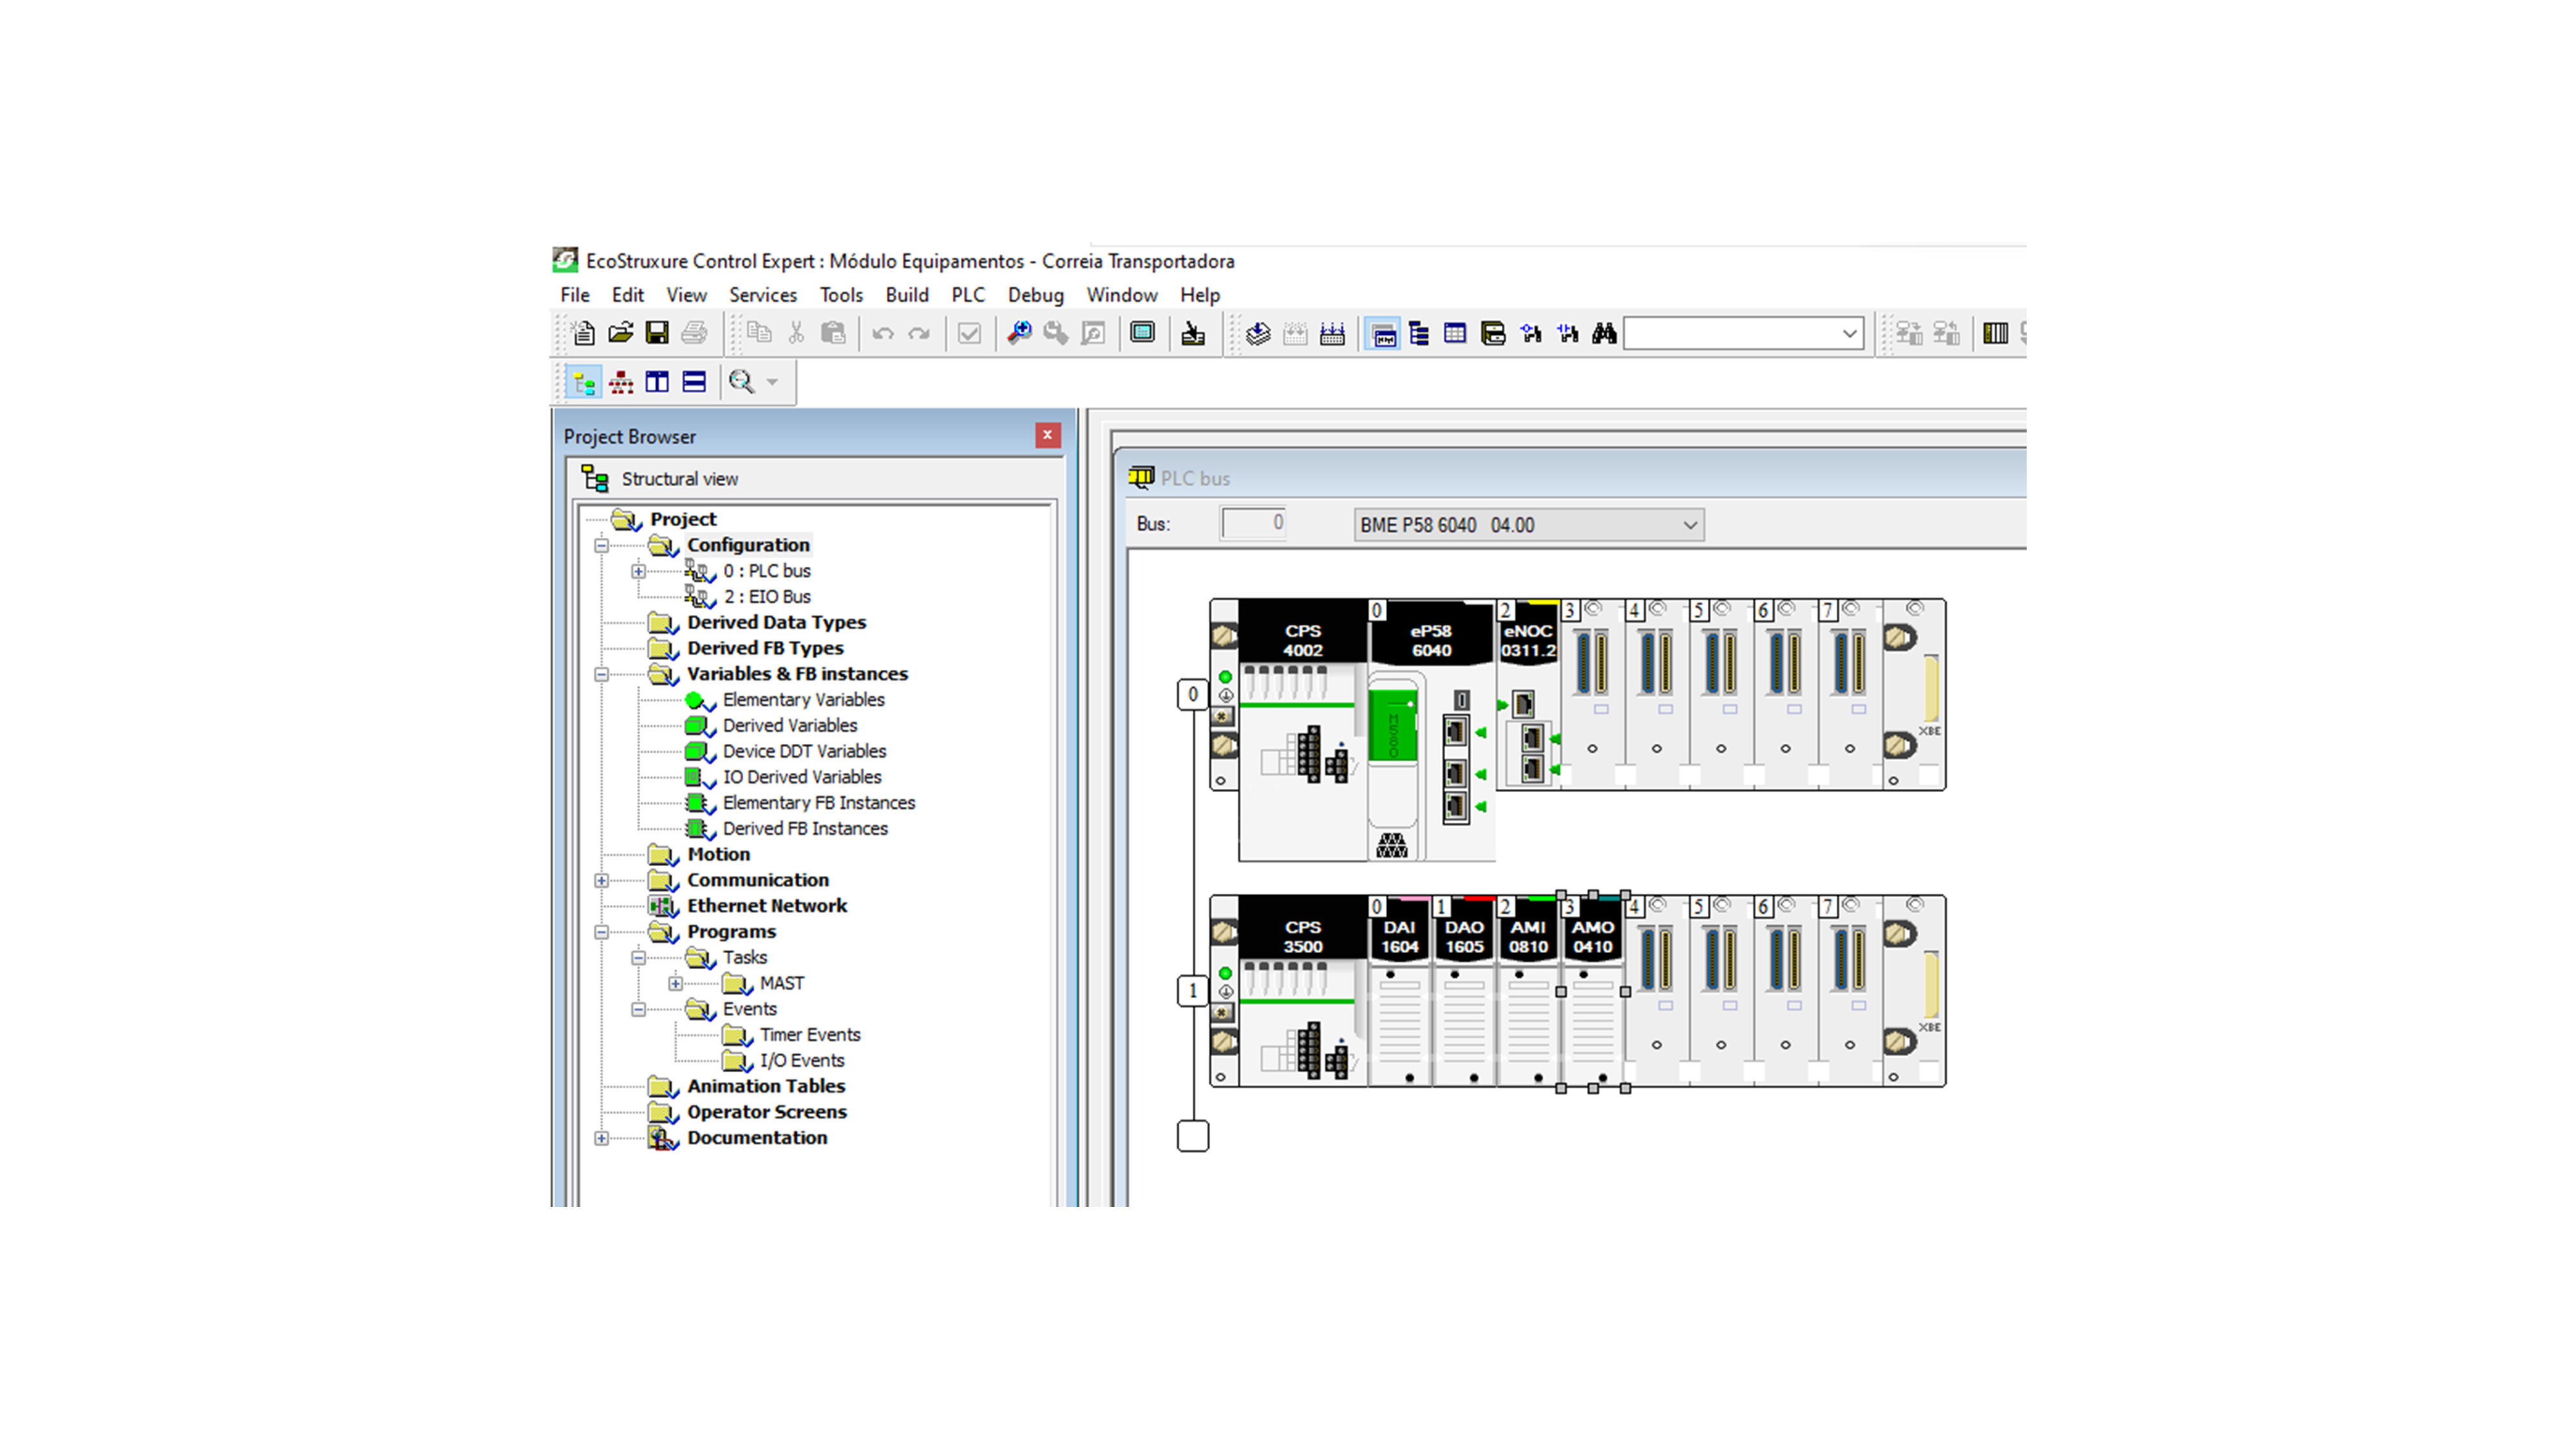Select the eNOC 0311.2 module
This screenshot has width=2576, height=1449.
(x=1528, y=695)
